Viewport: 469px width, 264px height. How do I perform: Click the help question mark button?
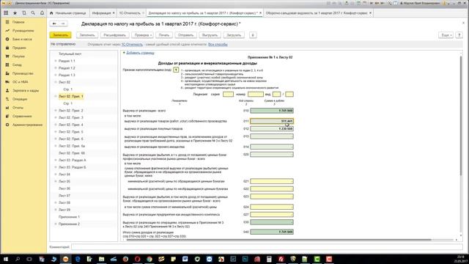coord(459,35)
